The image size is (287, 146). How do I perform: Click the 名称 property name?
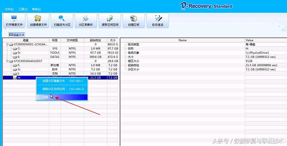tap(130, 49)
